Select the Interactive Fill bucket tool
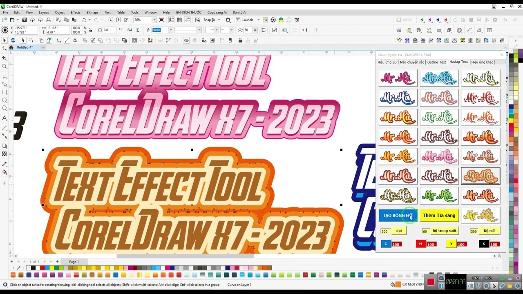Image resolution: width=523 pixels, height=294 pixels. point(4,172)
